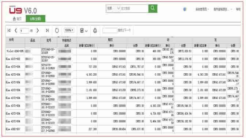
Task: Click the green magnifier search button
Action: [153, 8]
